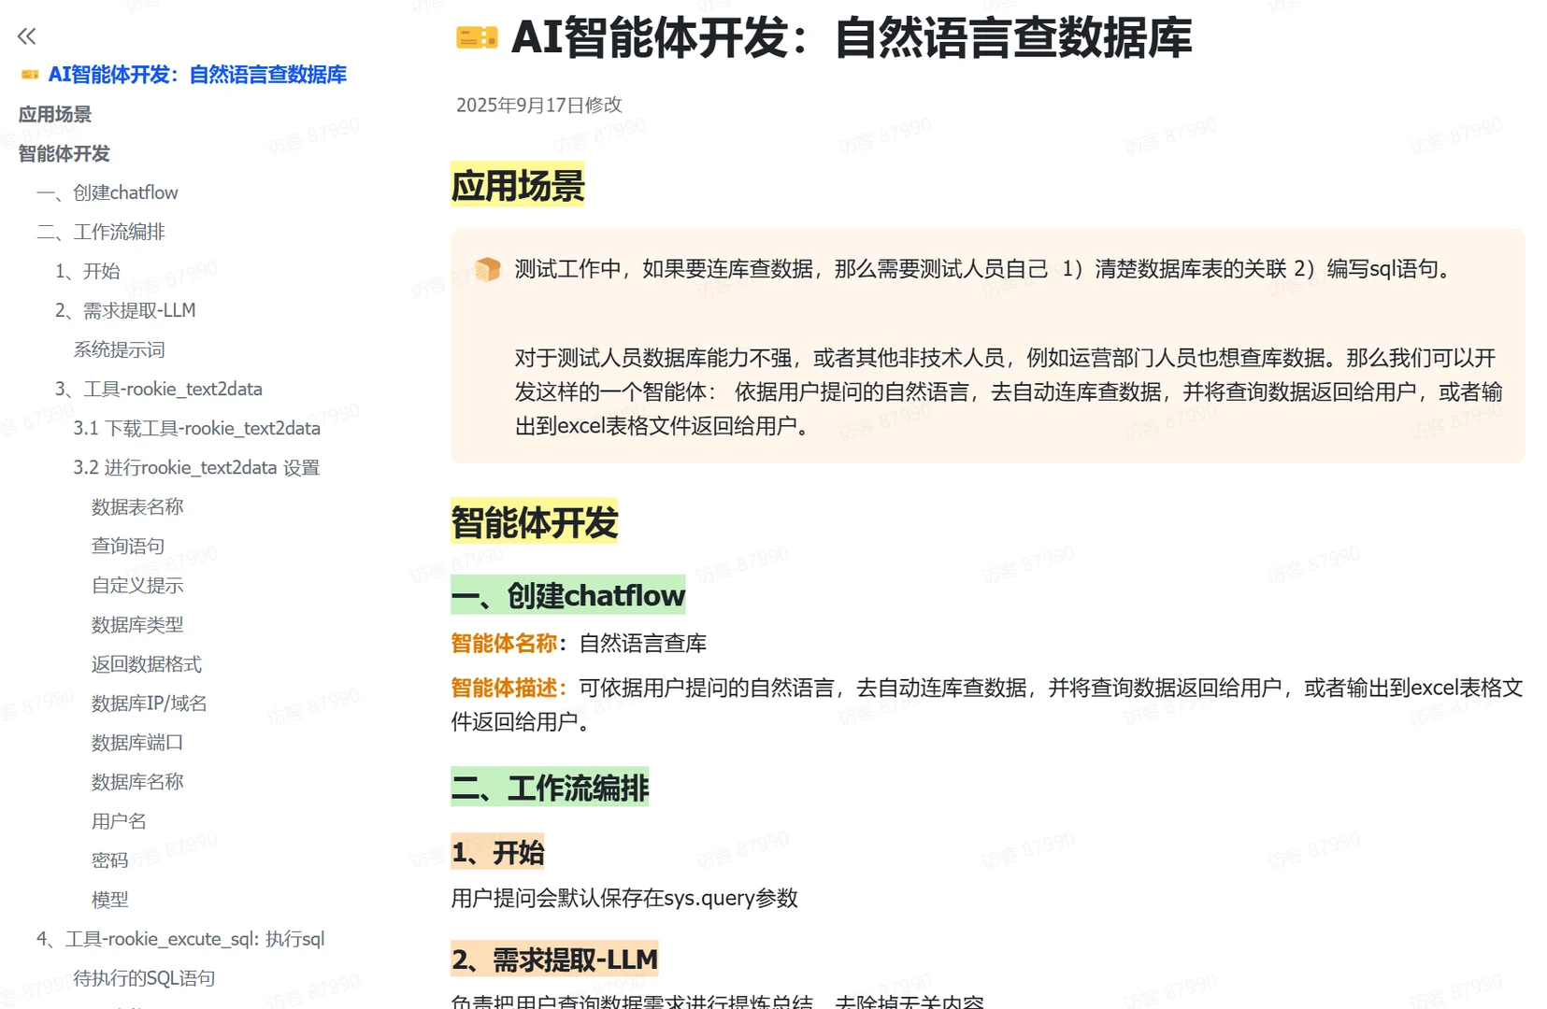Click the orange 1、开始 heading in document
The height and width of the screenshot is (1009, 1547).
click(497, 851)
